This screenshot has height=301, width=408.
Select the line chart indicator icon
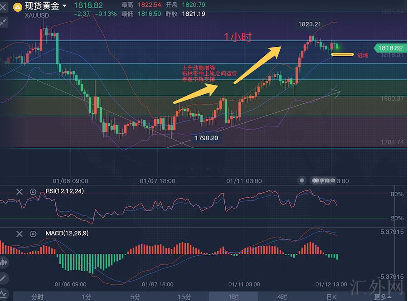click(4, 292)
